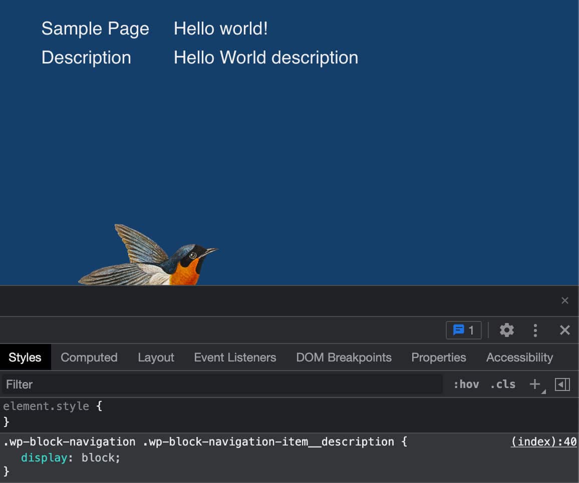
Task: Switch to the Computed tab
Action: (x=89, y=357)
